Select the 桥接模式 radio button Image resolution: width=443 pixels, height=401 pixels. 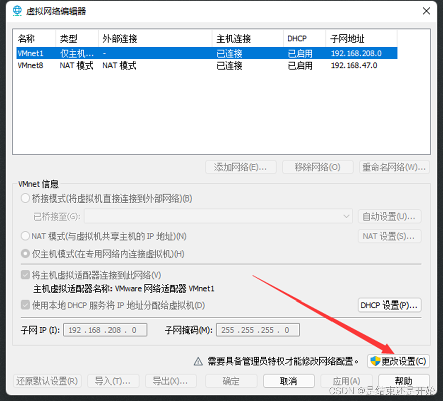[25, 198]
